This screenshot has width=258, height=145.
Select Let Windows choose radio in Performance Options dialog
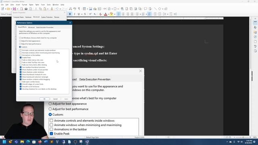tap(20, 38)
